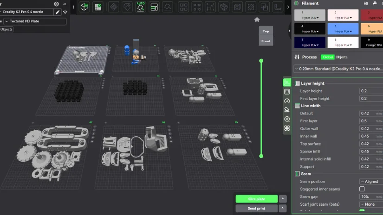Click the home view icon in viewport
Image resolution: width=383 pixels, height=215 pixels.
pyautogui.click(x=257, y=19)
